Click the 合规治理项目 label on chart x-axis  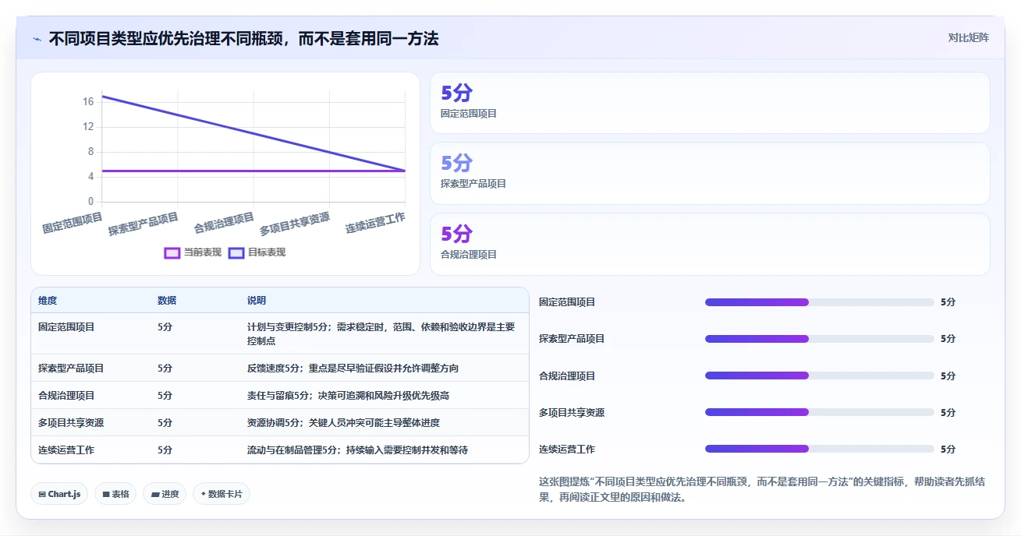click(224, 224)
